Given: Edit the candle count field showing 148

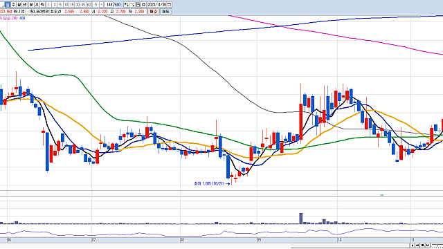Looking at the screenshot, I should tap(109, 5).
